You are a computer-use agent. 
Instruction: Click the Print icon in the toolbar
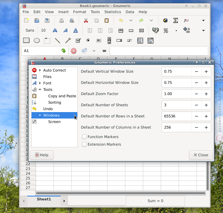click(x=61, y=21)
